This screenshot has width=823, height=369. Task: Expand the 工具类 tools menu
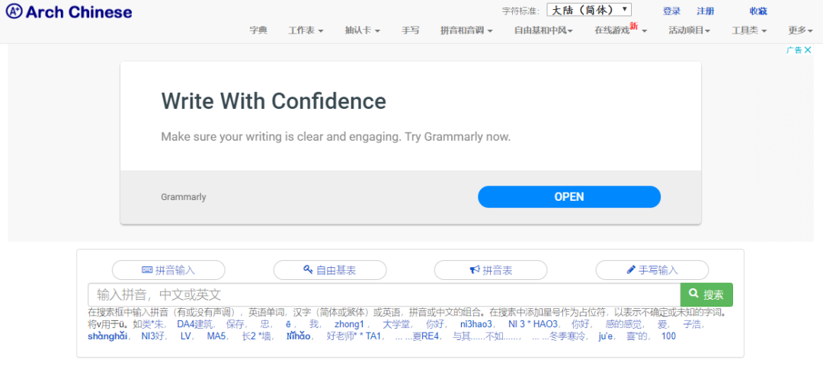(x=750, y=30)
